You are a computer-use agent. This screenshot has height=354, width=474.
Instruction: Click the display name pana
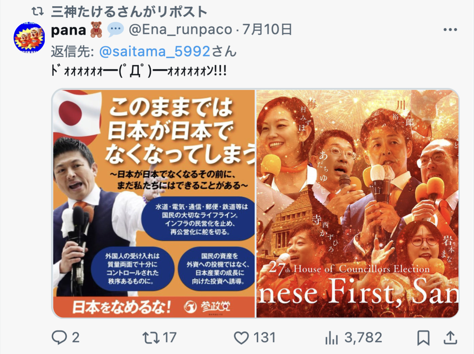pyautogui.click(x=69, y=30)
